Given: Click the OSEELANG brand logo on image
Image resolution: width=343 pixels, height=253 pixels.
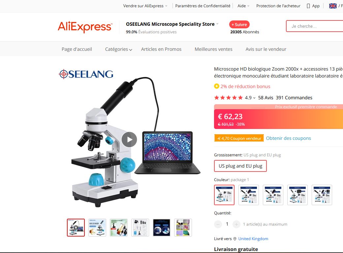Looking at the screenshot, I should pyautogui.click(x=86, y=74).
